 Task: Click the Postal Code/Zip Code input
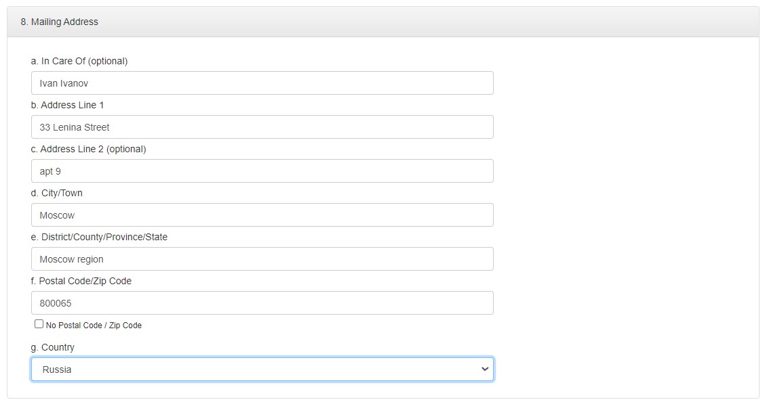pos(262,303)
